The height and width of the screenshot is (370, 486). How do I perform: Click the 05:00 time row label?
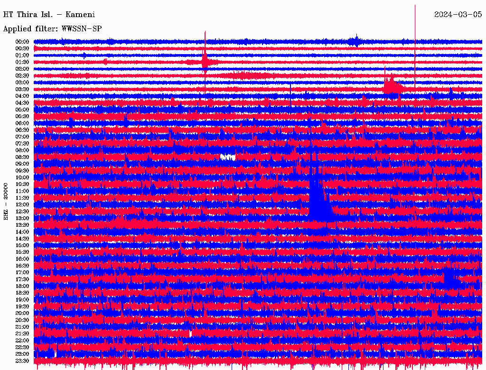coord(22,110)
